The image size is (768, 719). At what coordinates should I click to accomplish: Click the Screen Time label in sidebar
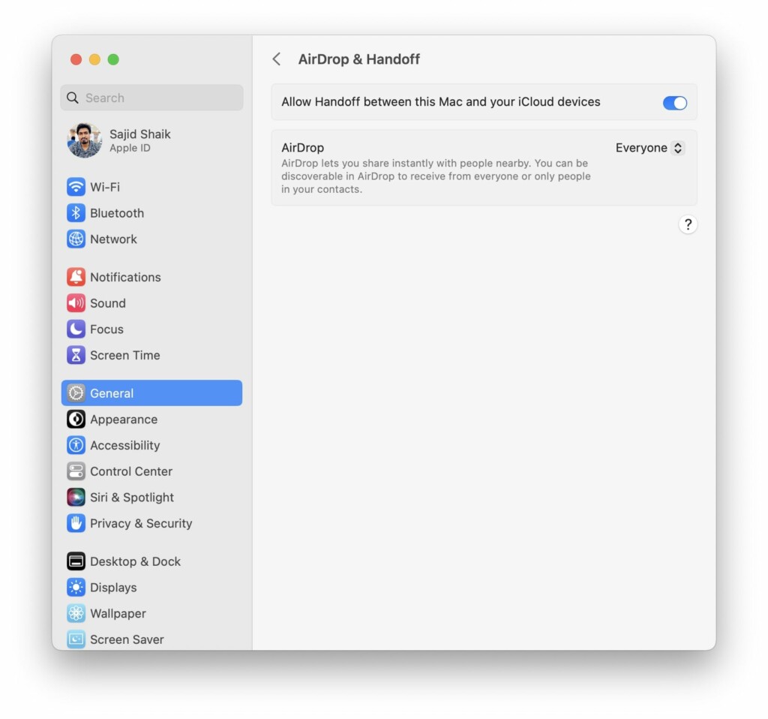coord(125,355)
